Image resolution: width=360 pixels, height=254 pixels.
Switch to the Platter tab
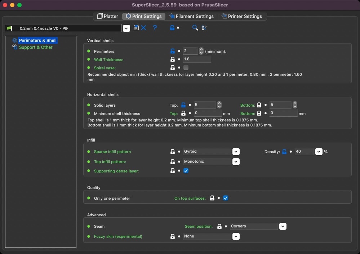point(107,16)
